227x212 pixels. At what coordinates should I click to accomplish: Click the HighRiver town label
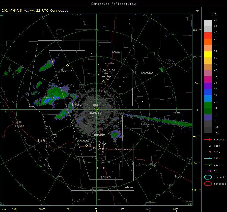point(104,177)
